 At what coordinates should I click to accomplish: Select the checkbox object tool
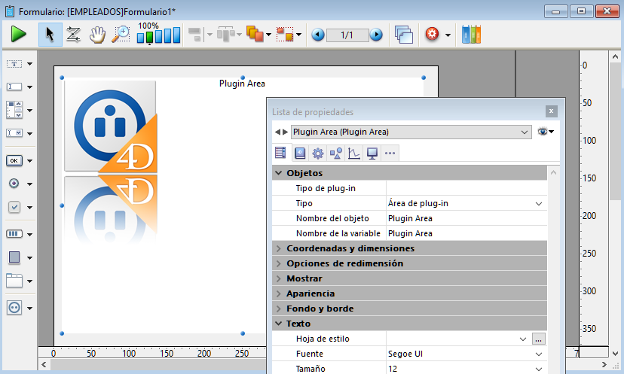point(14,207)
